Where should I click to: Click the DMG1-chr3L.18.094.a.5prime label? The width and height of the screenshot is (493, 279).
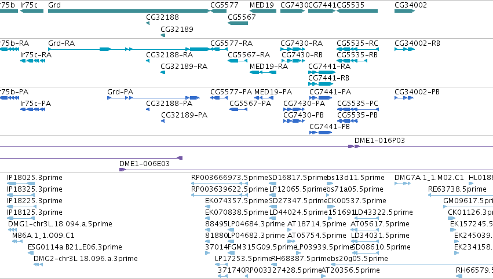pyautogui.click(x=60, y=223)
